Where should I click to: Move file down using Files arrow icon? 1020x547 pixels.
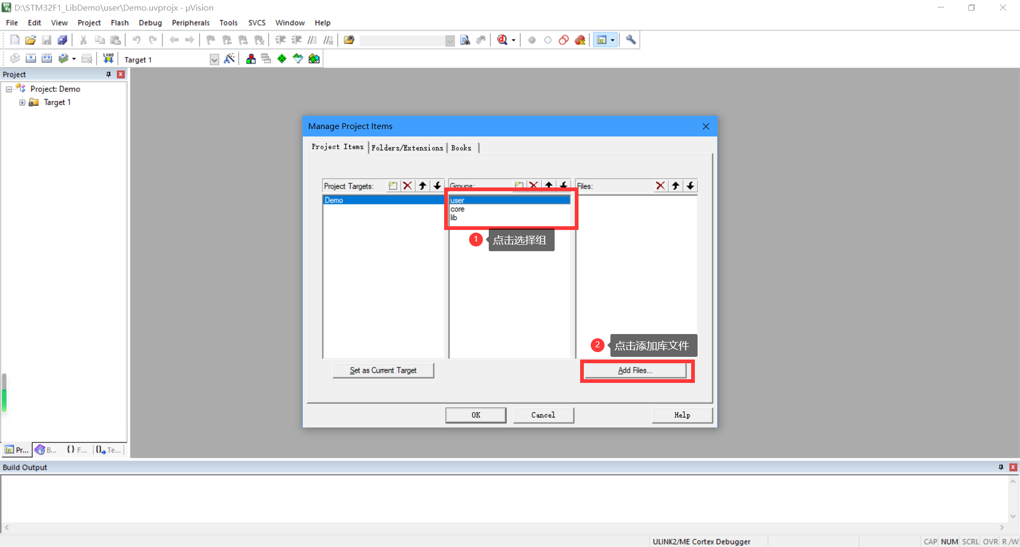(690, 185)
